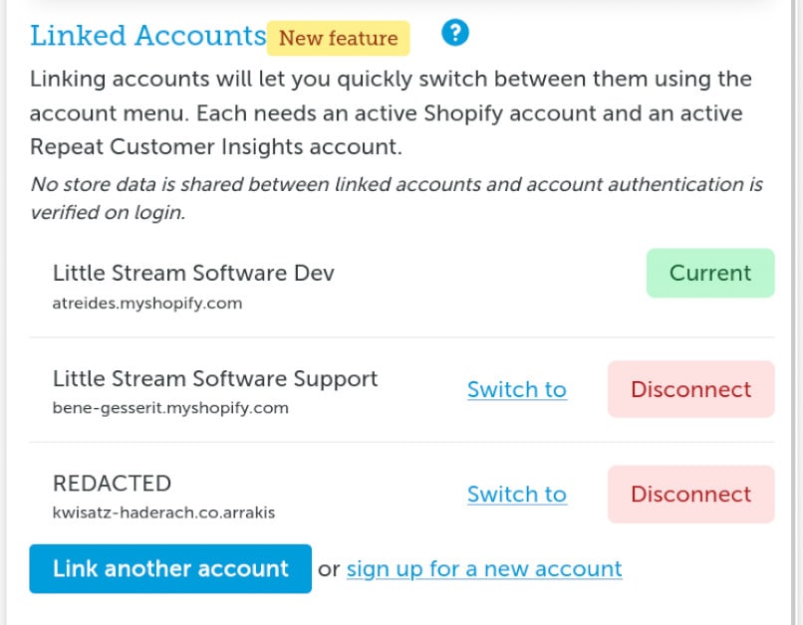Click the Little Stream Software Support account row

coord(214,378)
